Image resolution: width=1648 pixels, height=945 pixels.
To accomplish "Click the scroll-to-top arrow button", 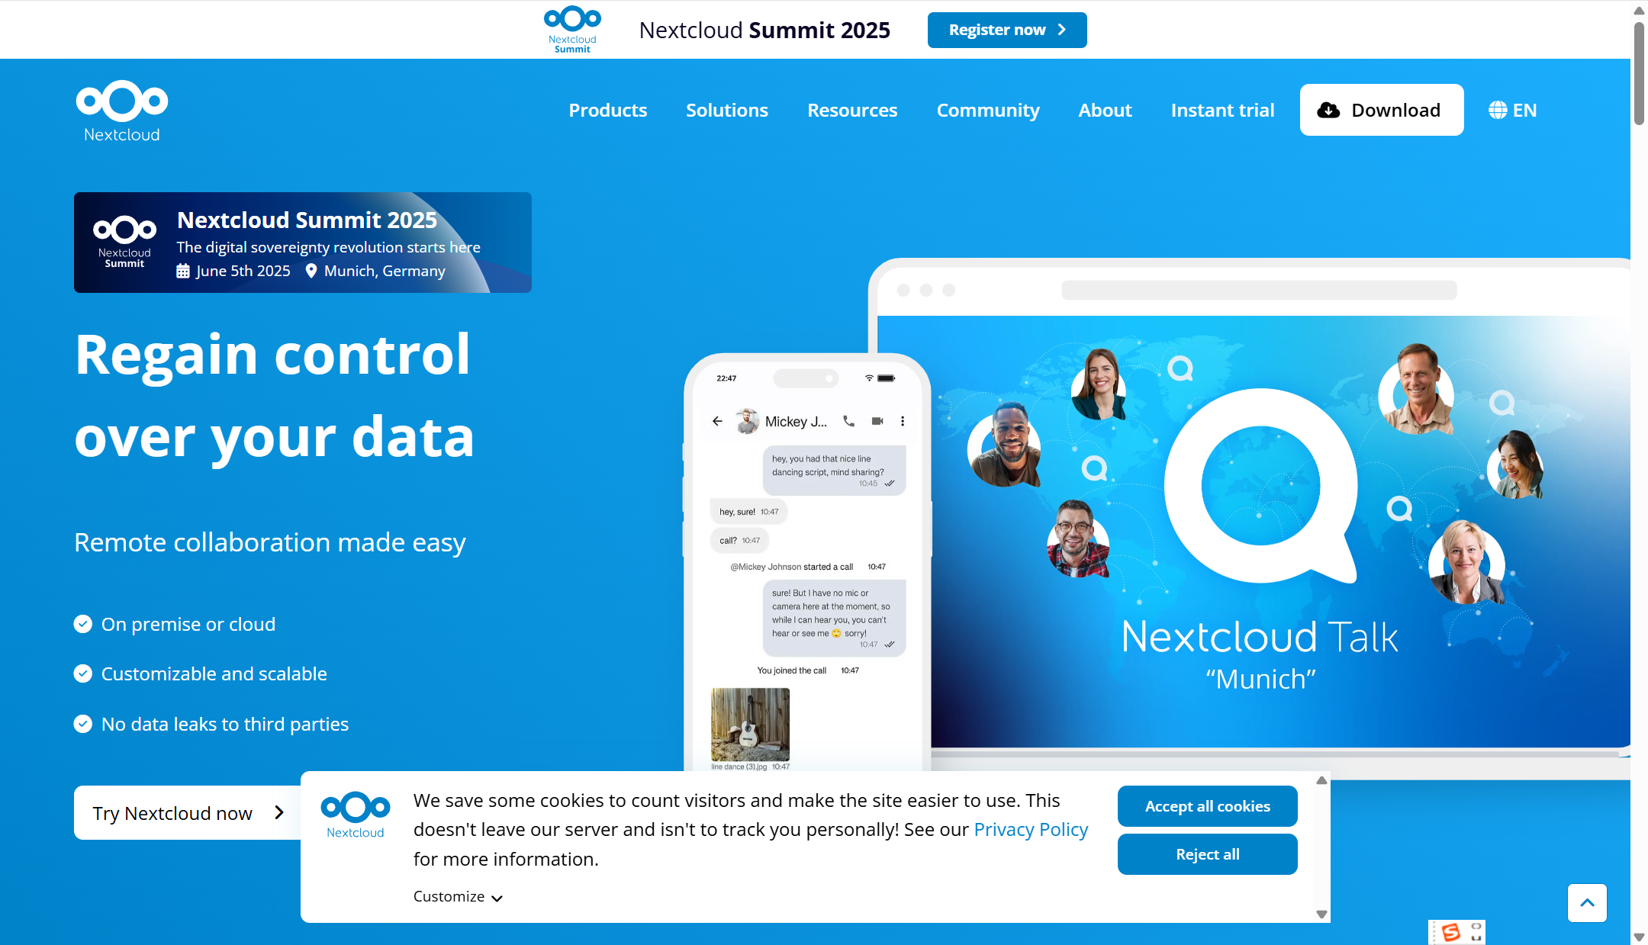I will (x=1587, y=903).
